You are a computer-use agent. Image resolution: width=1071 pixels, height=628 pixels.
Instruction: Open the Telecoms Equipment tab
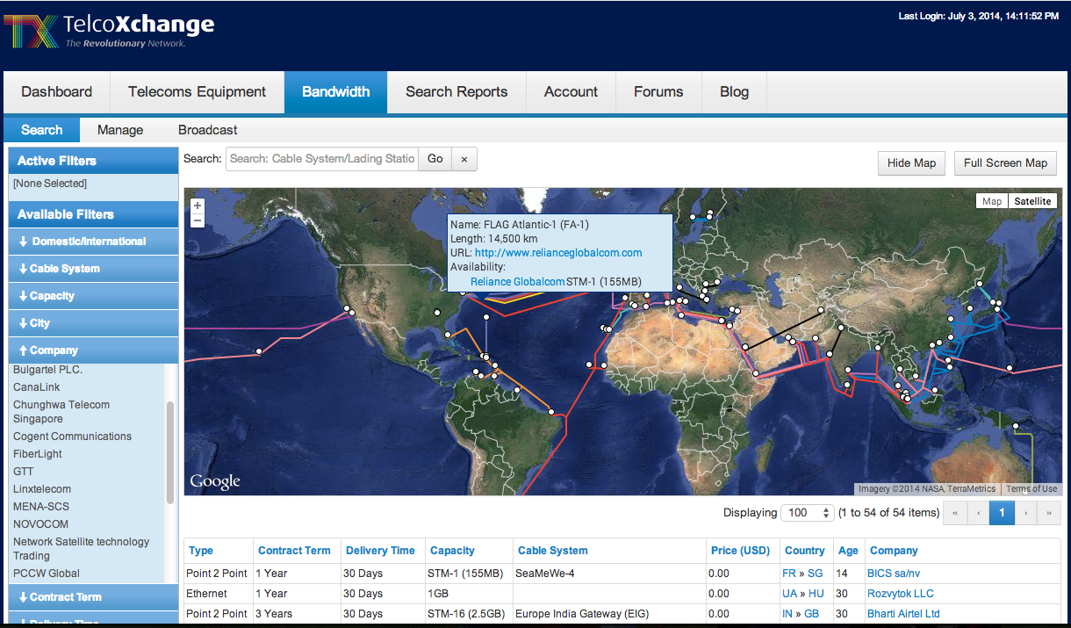(197, 92)
